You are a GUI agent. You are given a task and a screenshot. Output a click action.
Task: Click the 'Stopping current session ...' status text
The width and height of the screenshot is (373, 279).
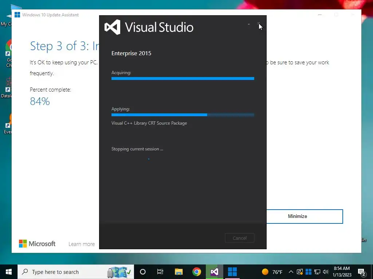[x=137, y=149]
